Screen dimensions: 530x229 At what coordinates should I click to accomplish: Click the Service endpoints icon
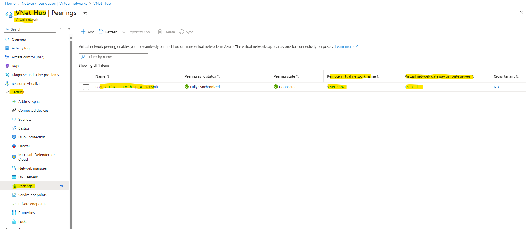[x=14, y=195]
